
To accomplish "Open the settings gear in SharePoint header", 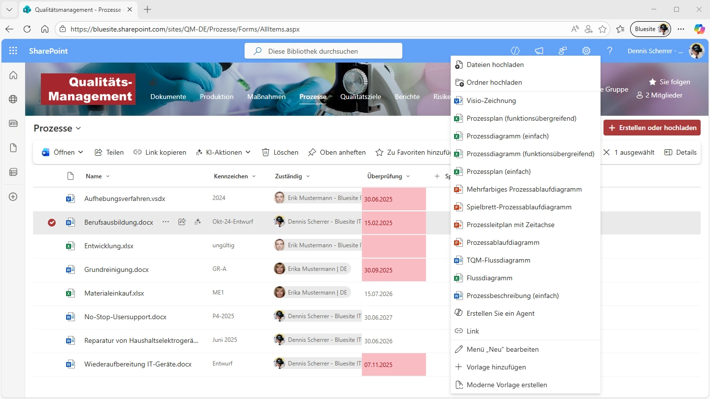I will click(586, 51).
